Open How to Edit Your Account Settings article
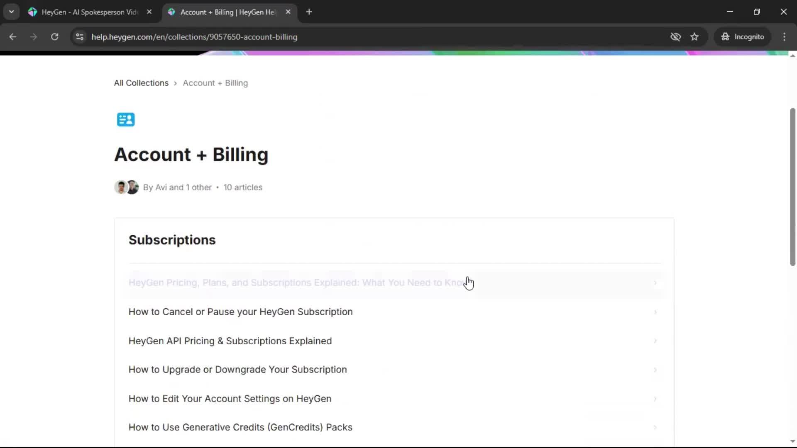The image size is (797, 448). [230, 399]
